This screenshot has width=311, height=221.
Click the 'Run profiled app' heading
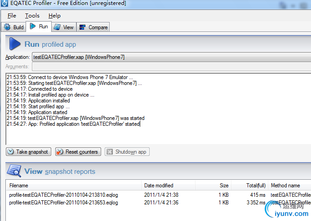(x=50, y=44)
